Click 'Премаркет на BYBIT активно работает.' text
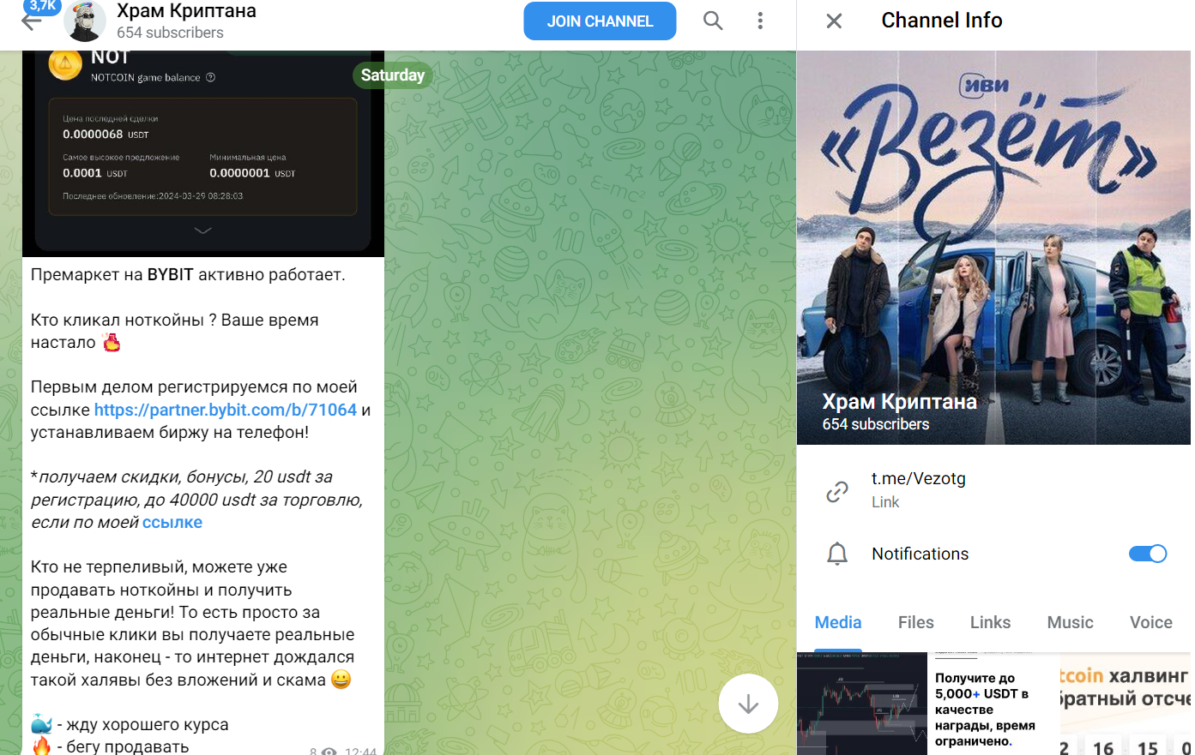Image resolution: width=1195 pixels, height=755 pixels. point(188,275)
